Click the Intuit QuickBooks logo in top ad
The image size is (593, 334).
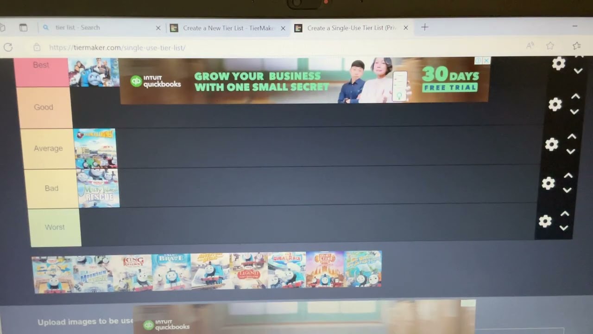point(156,81)
